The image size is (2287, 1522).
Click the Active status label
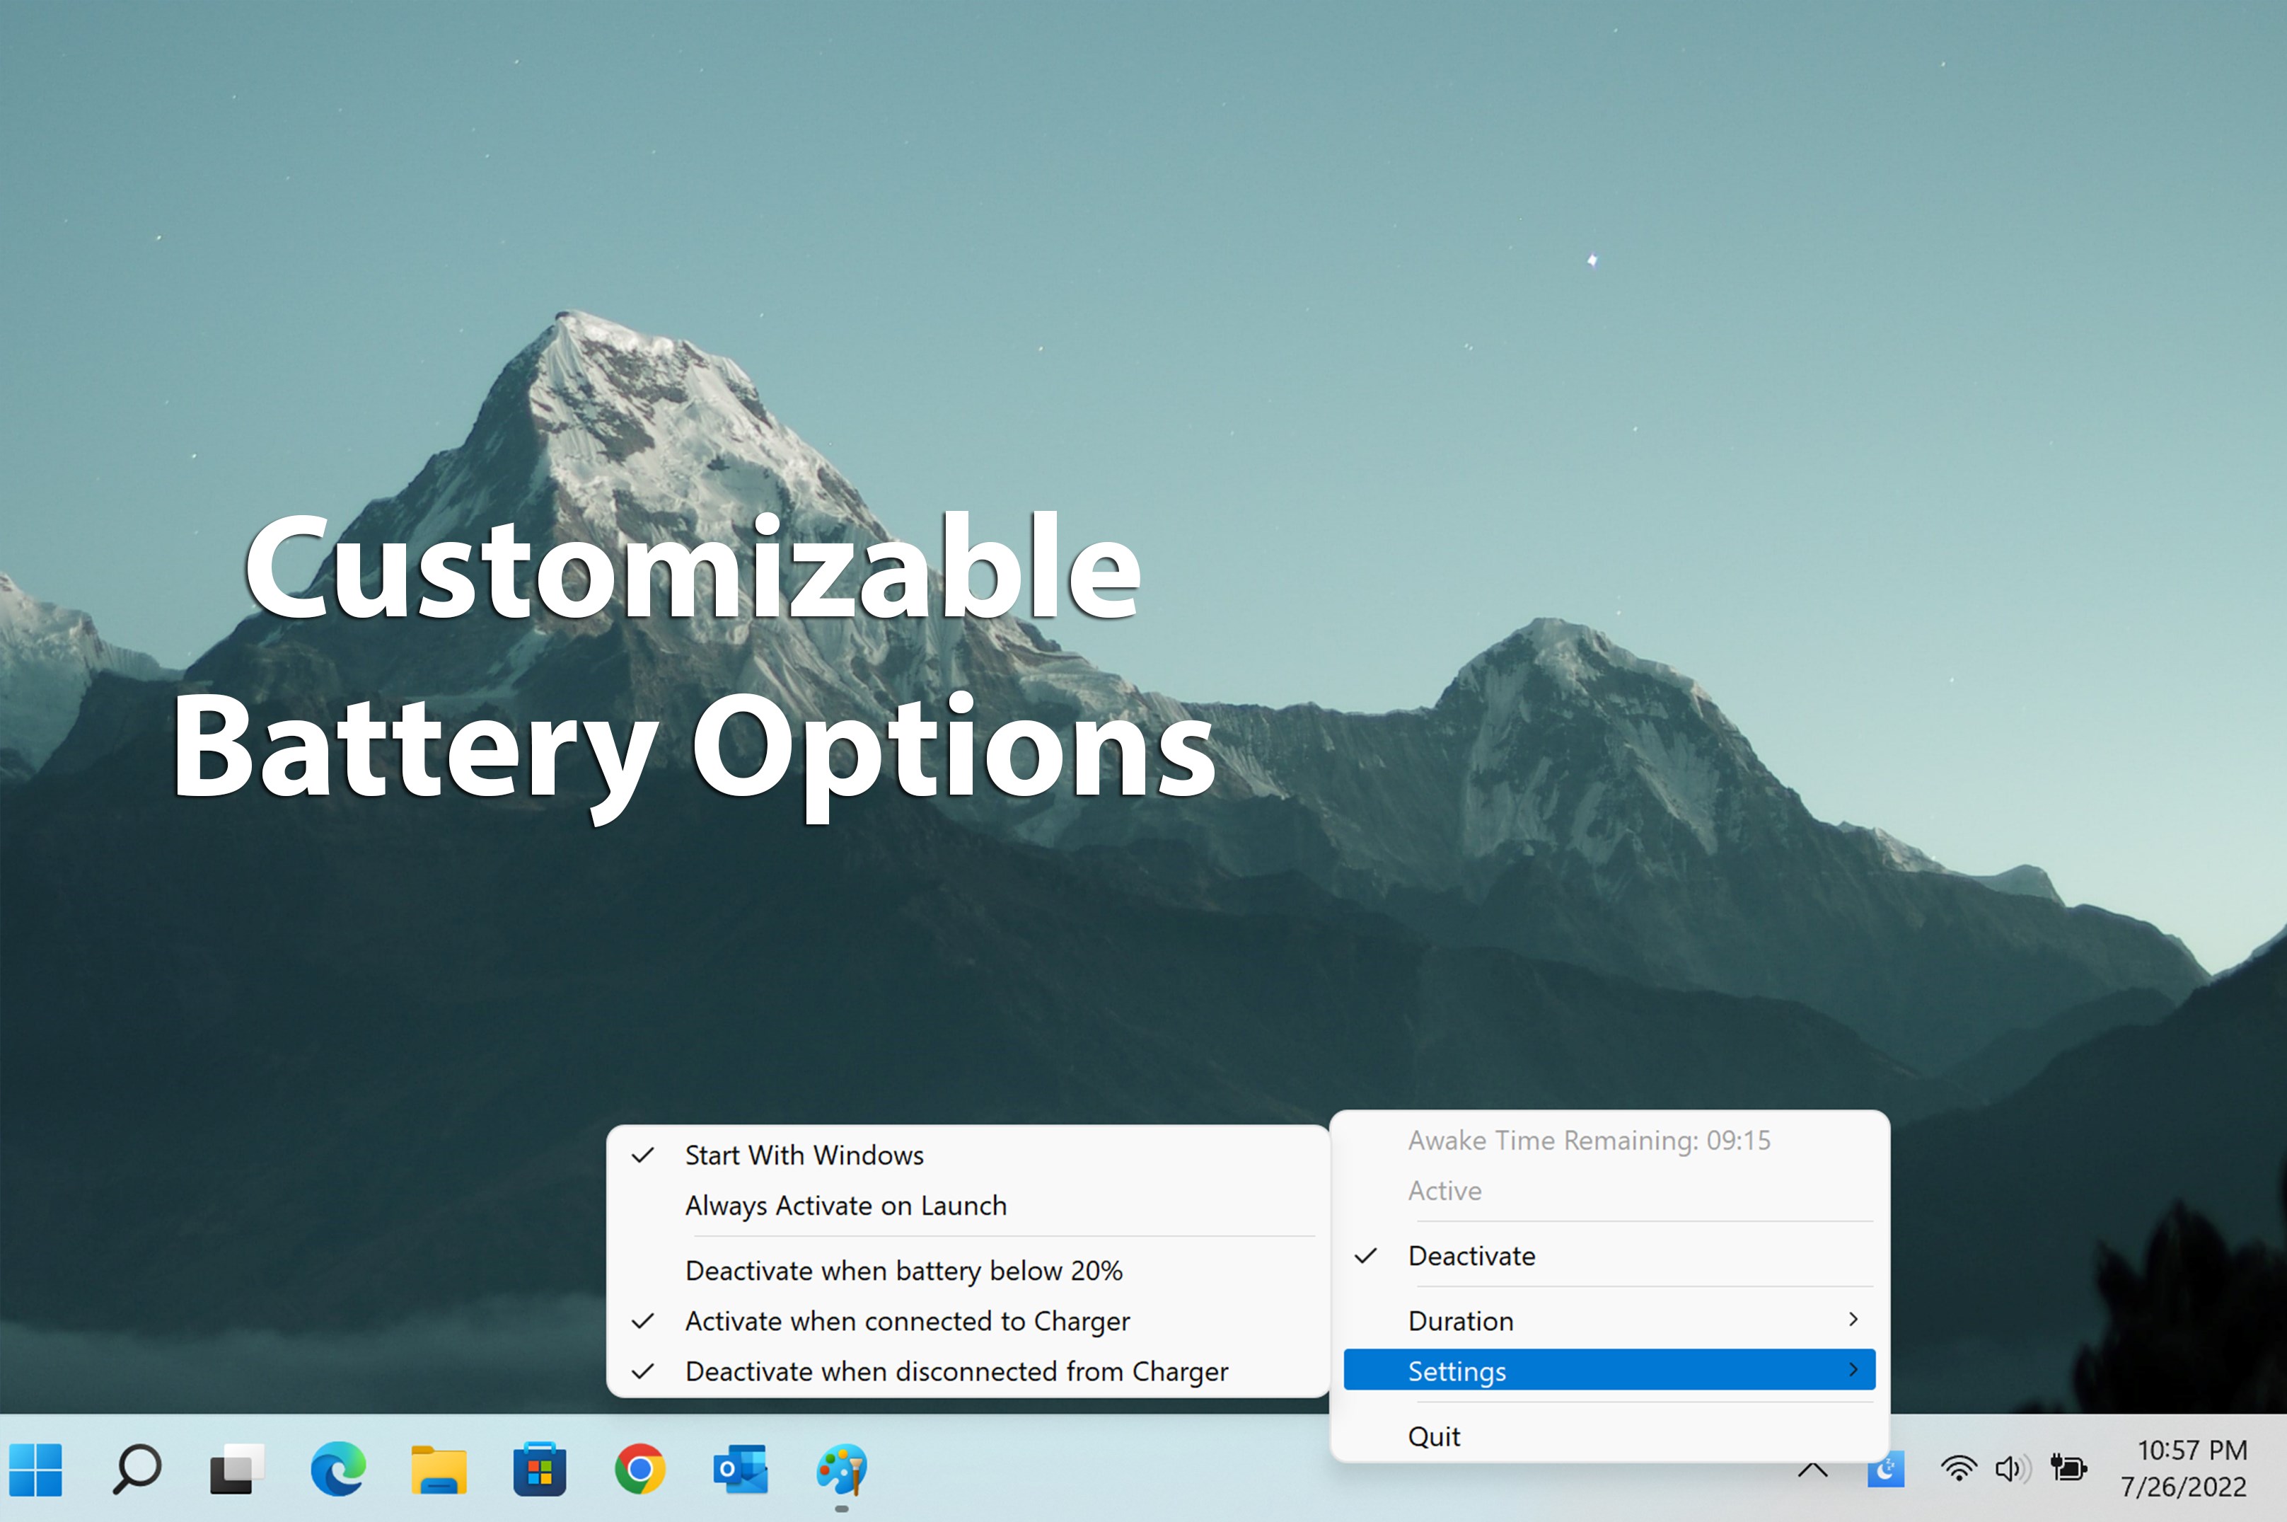(1444, 1191)
